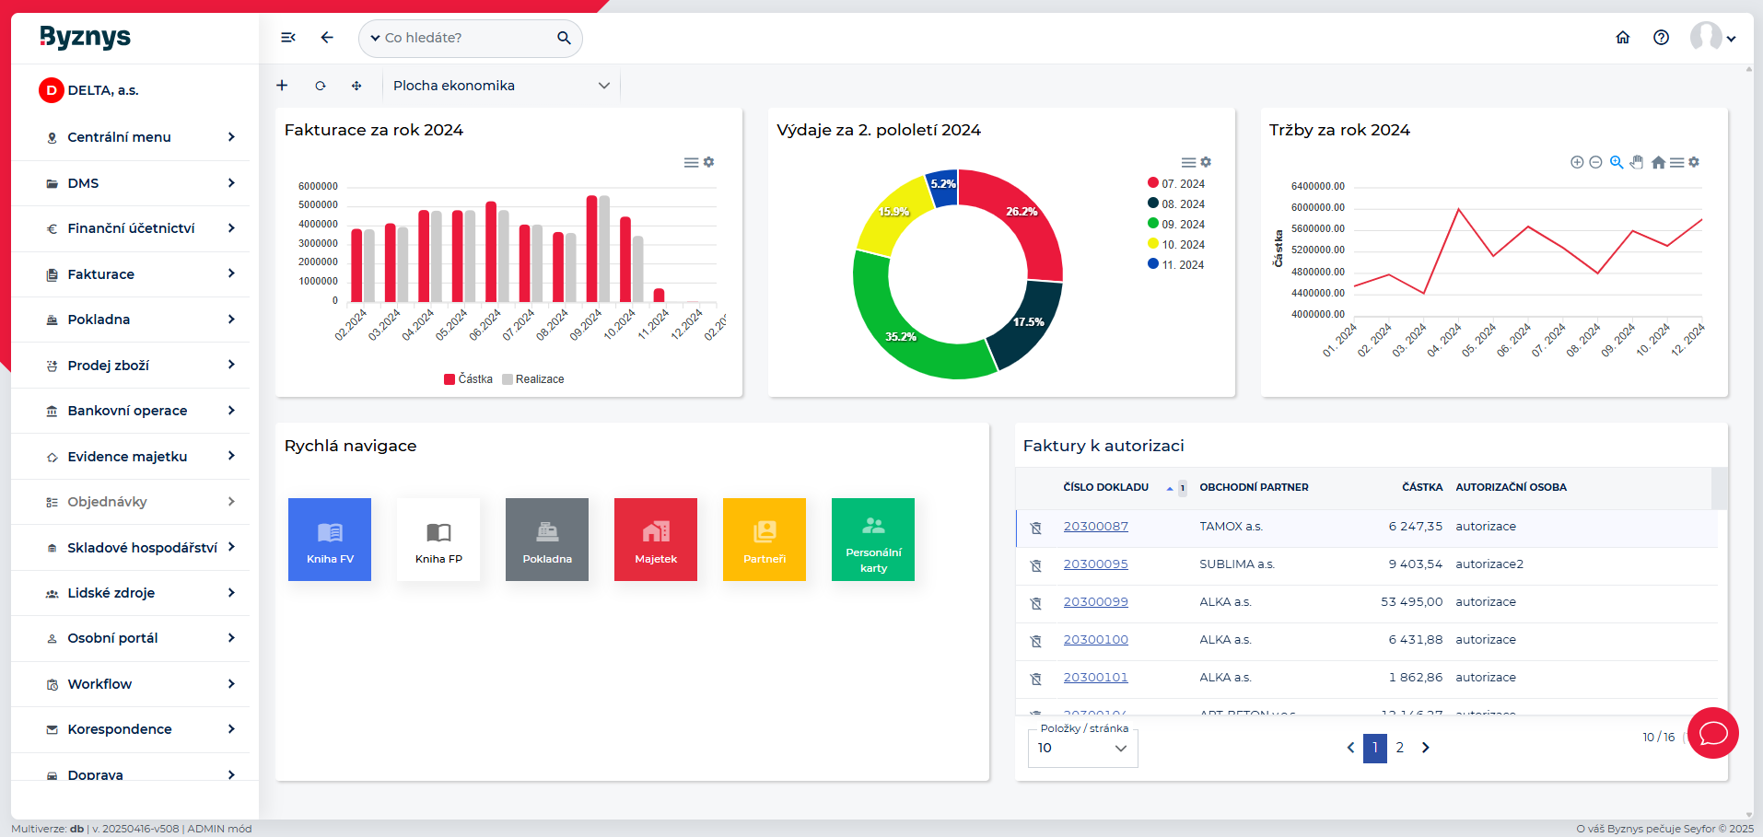Open the items per page dropdown
The image size is (1763, 837).
[x=1082, y=748]
